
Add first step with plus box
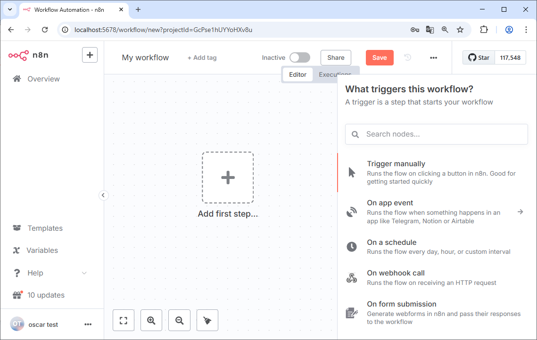coord(228,178)
